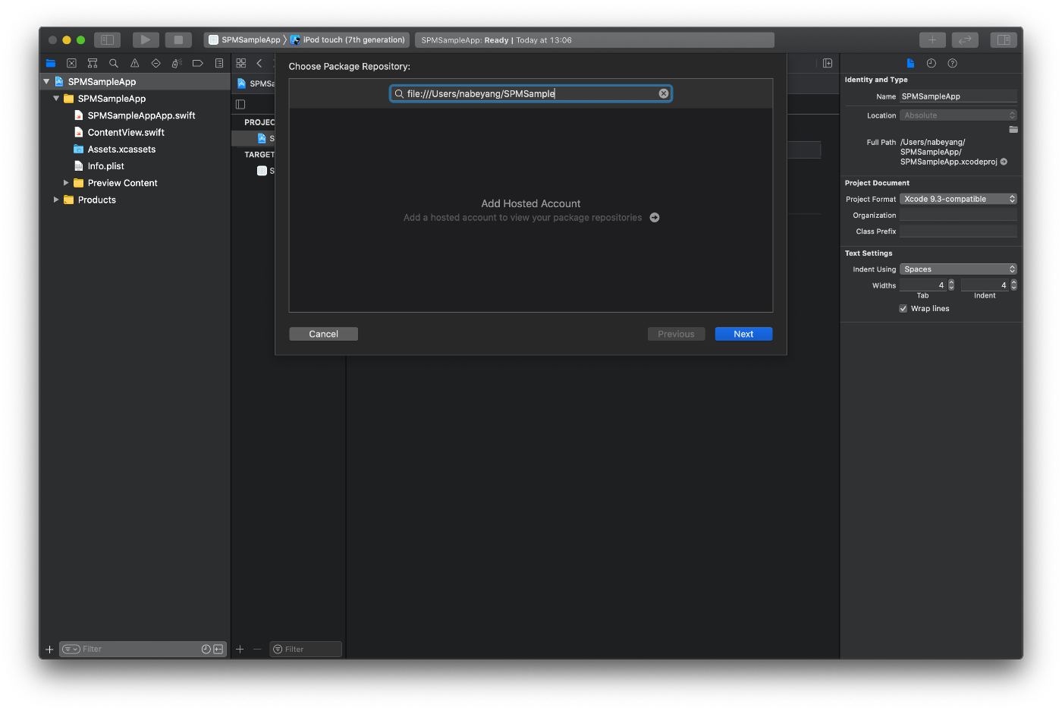Add an editor on the right
Viewport: 1062px width, 711px height.
point(828,63)
